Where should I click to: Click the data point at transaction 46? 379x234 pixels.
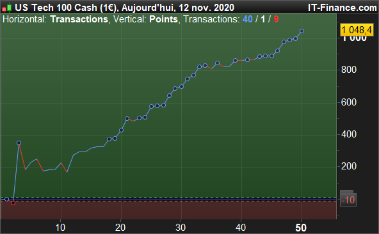tap(277, 51)
